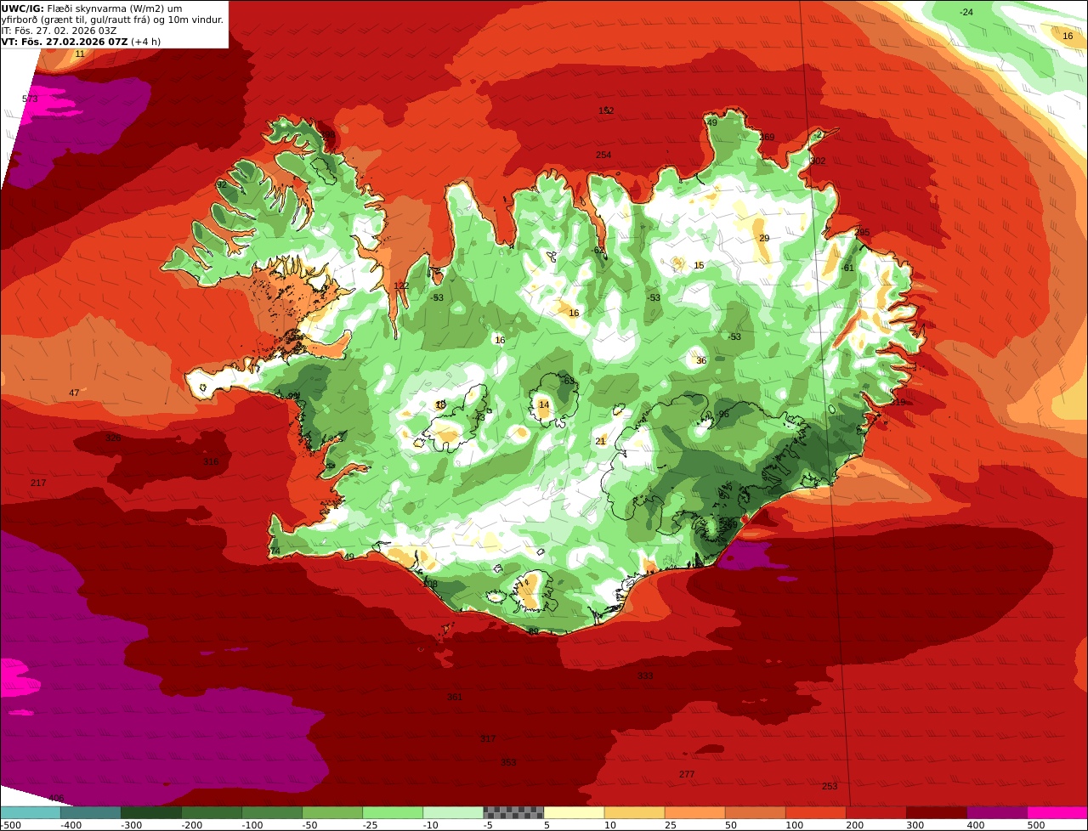
Task: Click the ocean value 317
Action: (487, 738)
